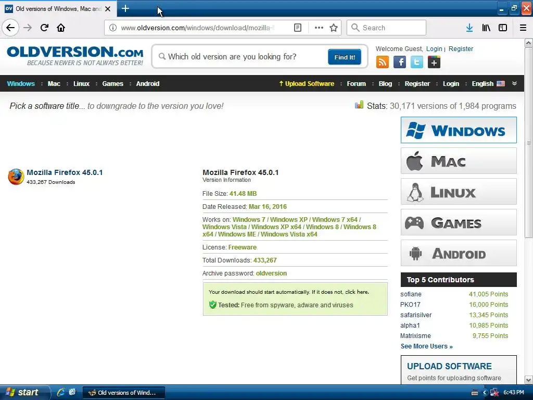
Task: Click the page scrollbar down arrow
Action: point(529,380)
